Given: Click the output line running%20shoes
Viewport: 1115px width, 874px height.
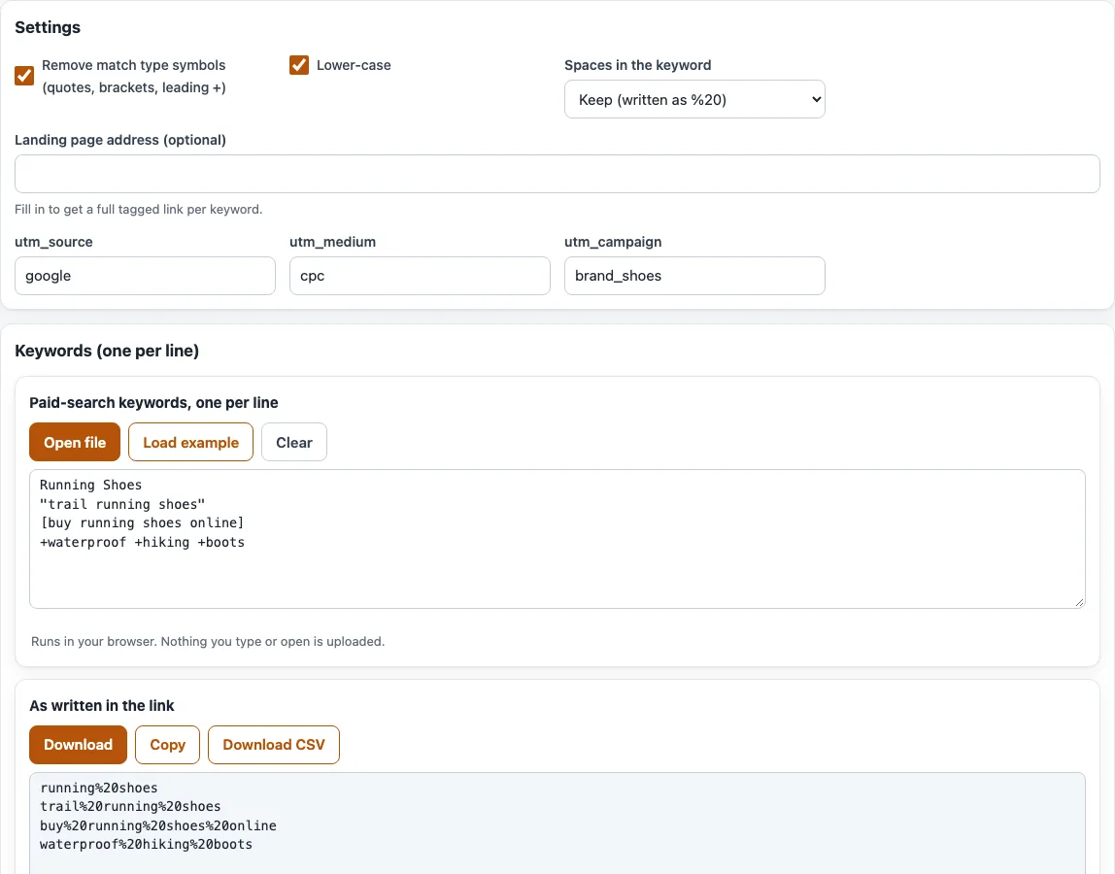Looking at the screenshot, I should pyautogui.click(x=99, y=788).
